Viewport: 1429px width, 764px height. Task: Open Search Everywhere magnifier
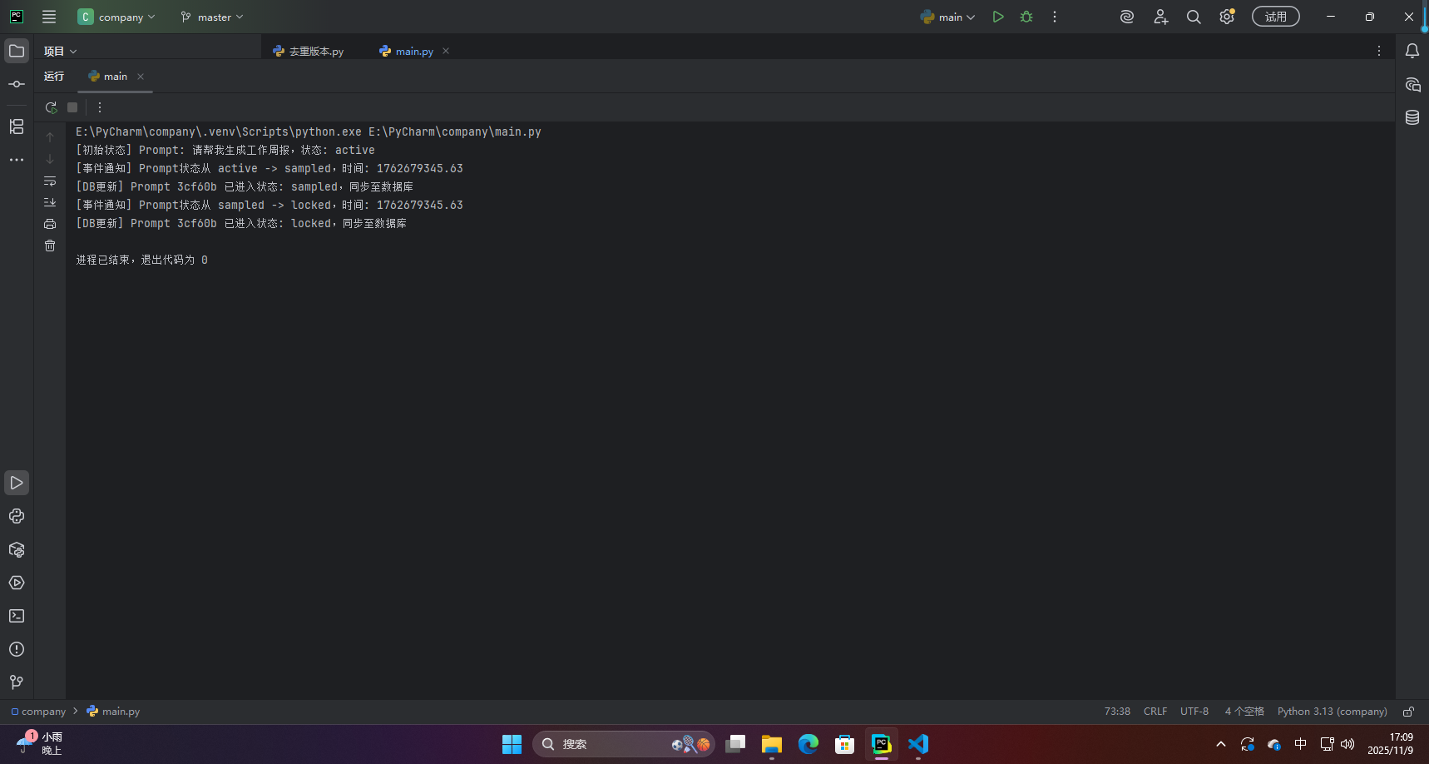pos(1194,17)
